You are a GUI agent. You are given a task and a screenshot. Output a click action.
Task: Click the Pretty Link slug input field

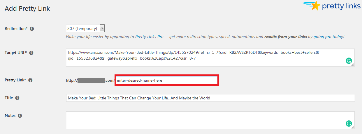click(166, 80)
